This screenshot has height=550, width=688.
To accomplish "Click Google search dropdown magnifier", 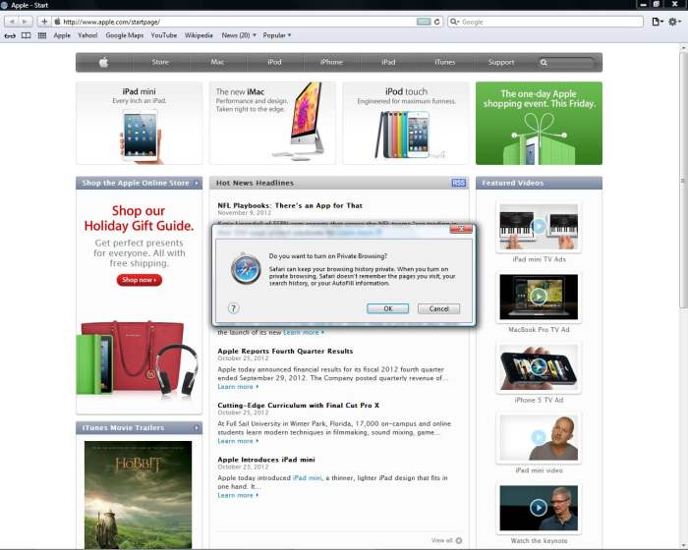I will (x=454, y=22).
